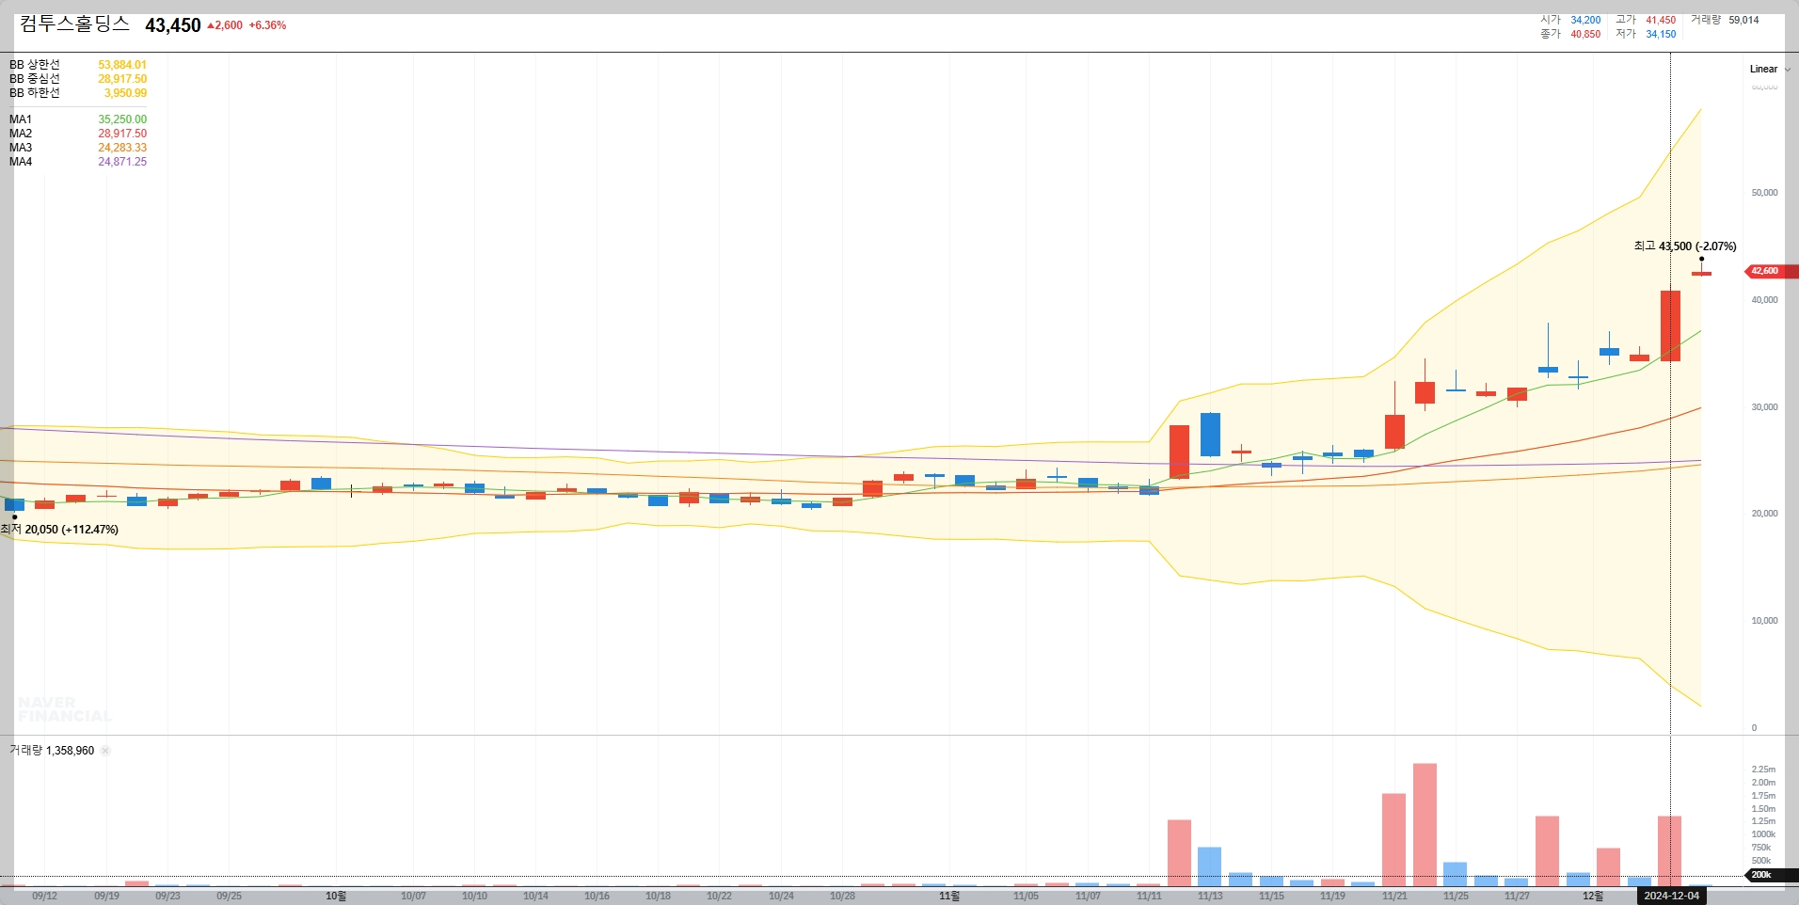This screenshot has width=1799, height=905.
Task: Open the Linear scale dropdown
Action: pos(1770,69)
